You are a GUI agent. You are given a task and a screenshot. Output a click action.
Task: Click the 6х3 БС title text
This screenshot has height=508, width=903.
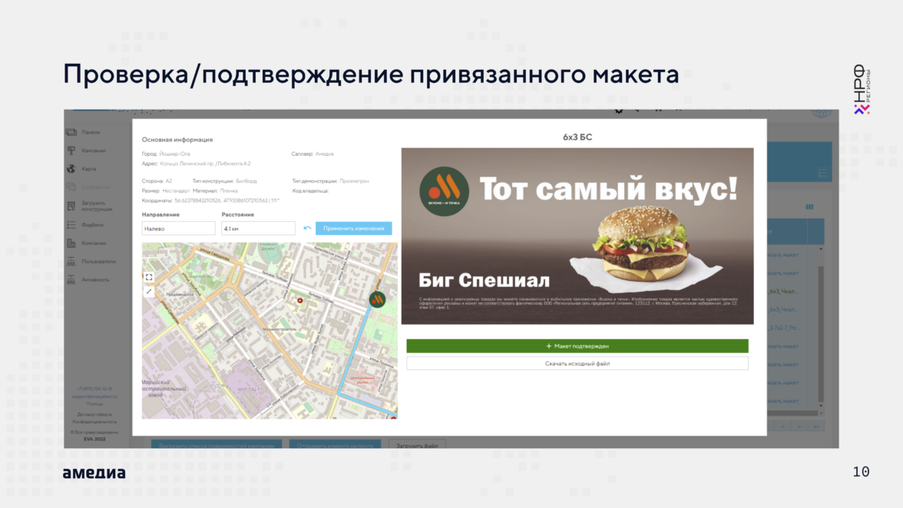[577, 137]
